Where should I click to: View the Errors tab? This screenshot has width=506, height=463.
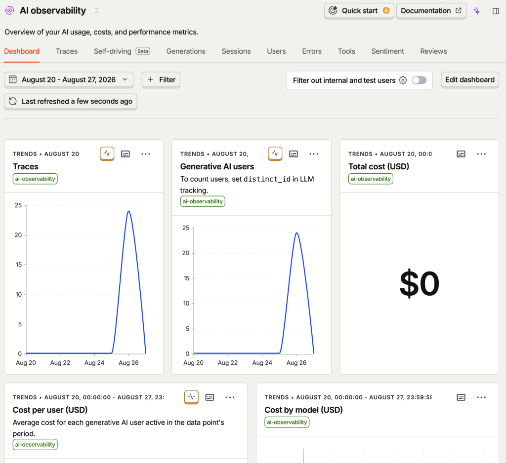click(312, 51)
